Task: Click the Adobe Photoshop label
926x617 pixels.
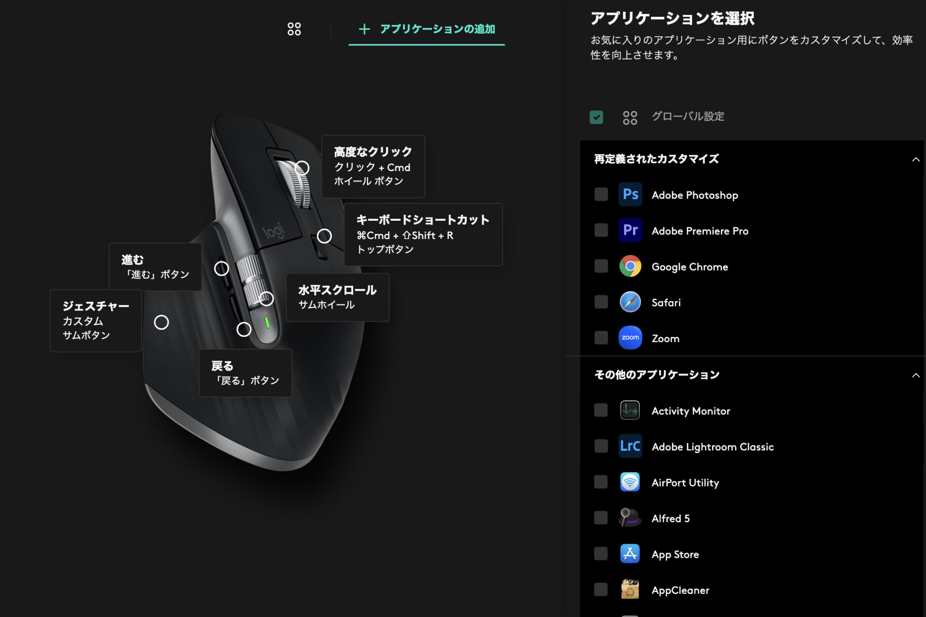Action: [x=695, y=195]
